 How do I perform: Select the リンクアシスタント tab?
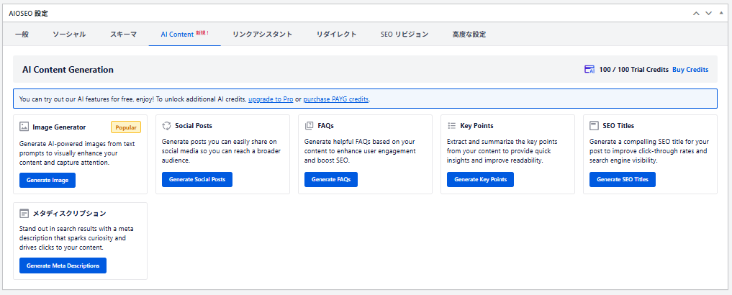point(262,35)
